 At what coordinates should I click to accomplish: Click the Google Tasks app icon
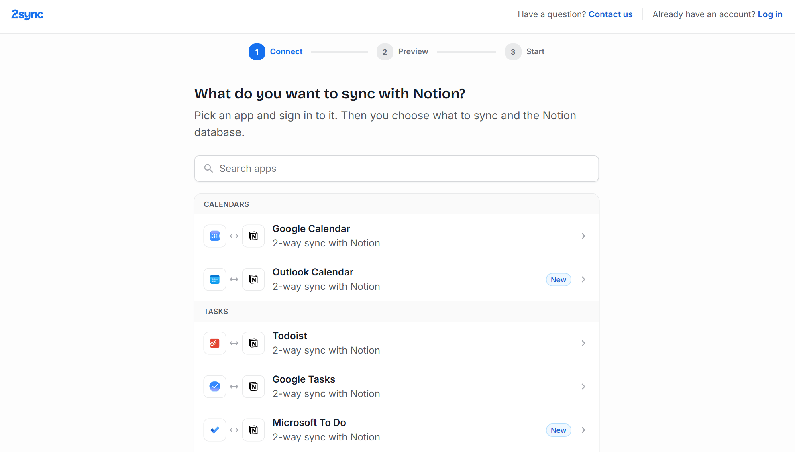tap(215, 387)
